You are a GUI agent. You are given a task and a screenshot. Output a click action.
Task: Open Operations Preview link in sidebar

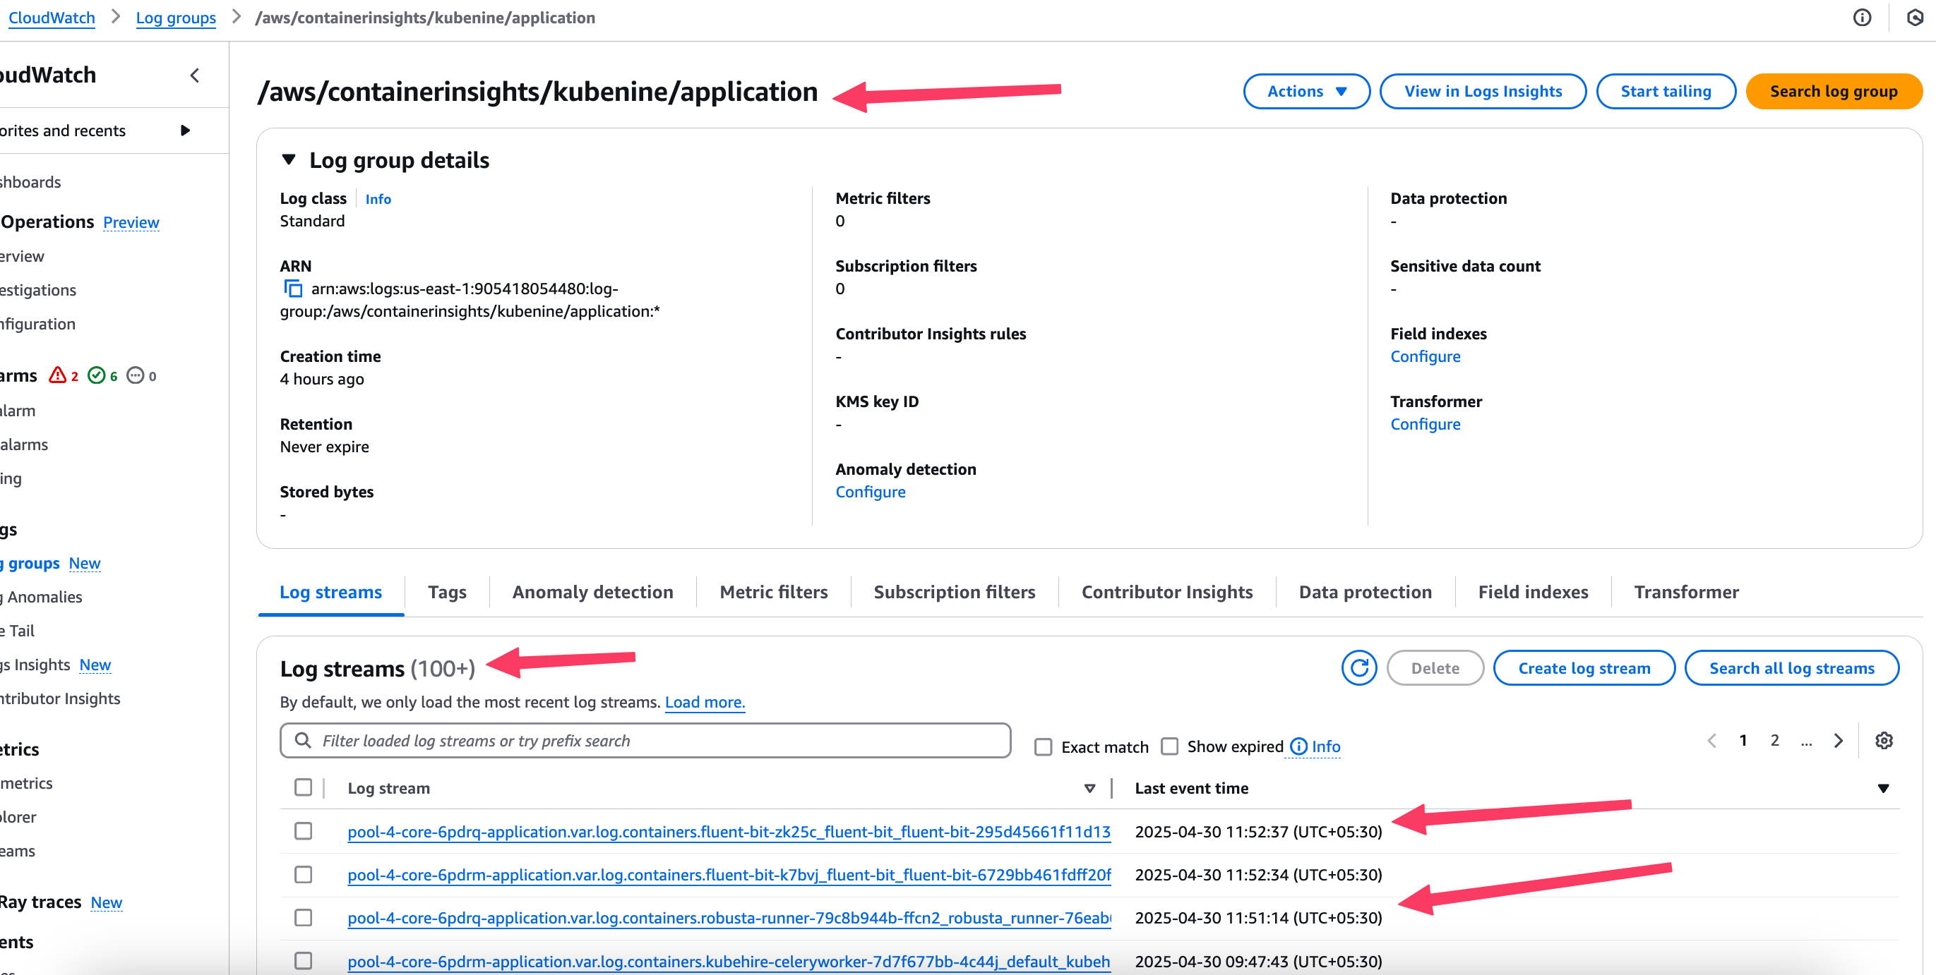(x=131, y=222)
